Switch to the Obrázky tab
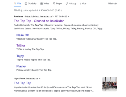This screenshot has height=97, width=126. tap(31, 3)
